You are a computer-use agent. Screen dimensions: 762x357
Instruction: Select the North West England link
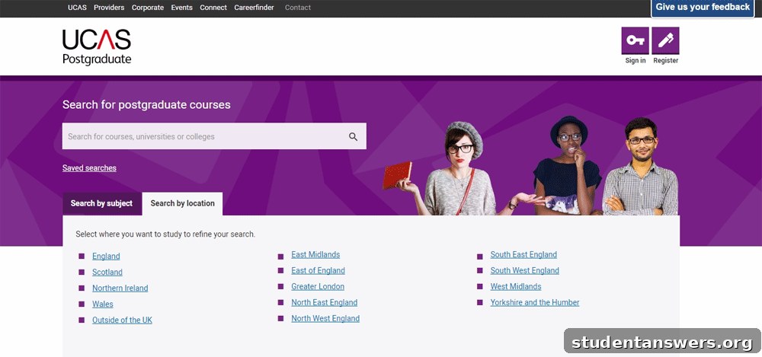click(325, 319)
